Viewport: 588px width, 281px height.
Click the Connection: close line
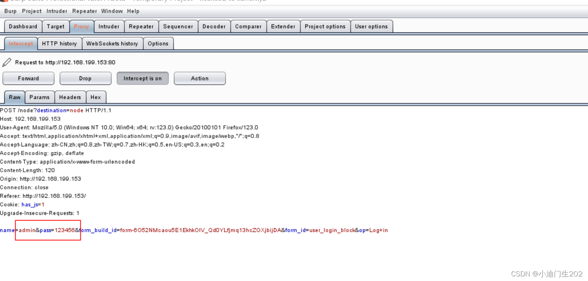24,187
